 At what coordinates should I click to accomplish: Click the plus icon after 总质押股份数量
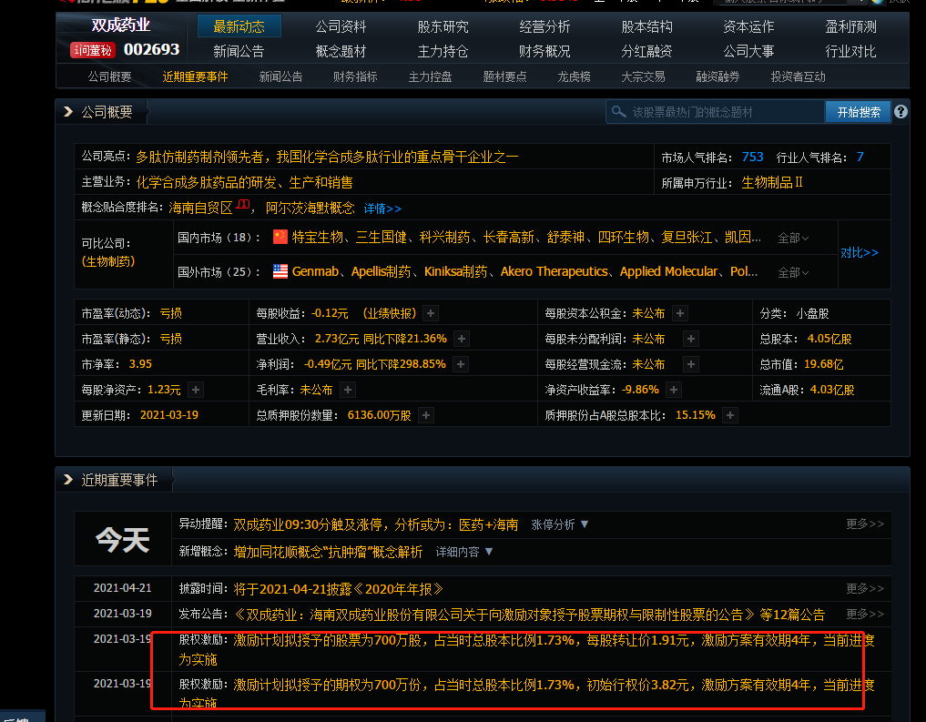coord(426,415)
